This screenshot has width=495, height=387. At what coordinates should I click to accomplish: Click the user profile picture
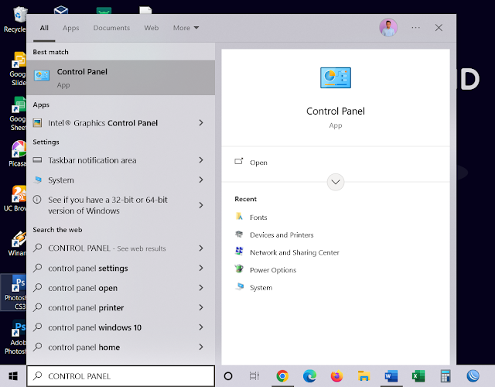(x=388, y=28)
